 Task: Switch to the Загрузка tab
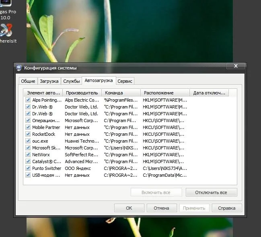[x=49, y=81]
